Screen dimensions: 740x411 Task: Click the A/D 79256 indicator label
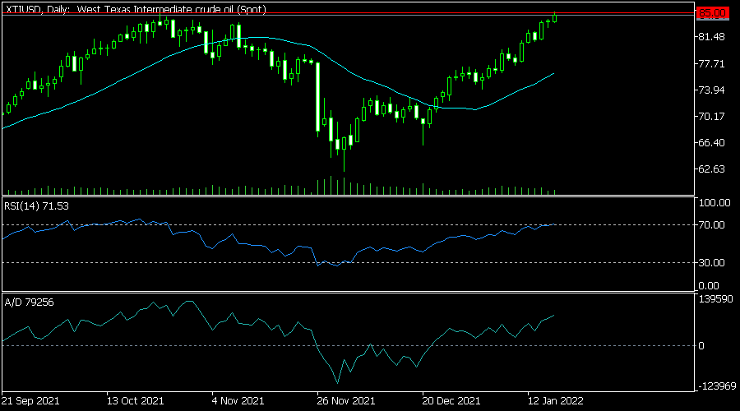(x=30, y=302)
